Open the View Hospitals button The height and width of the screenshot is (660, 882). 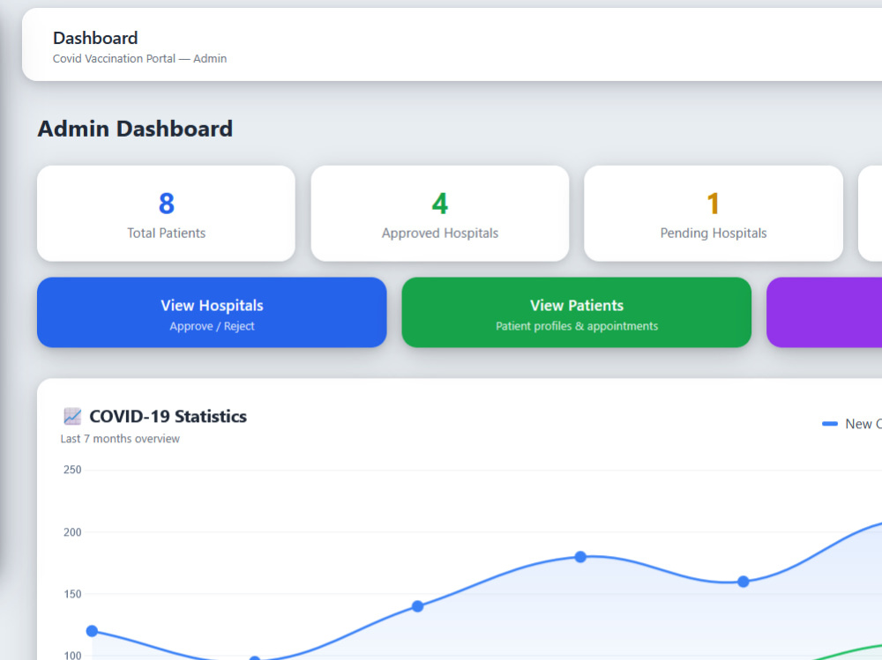click(x=212, y=312)
